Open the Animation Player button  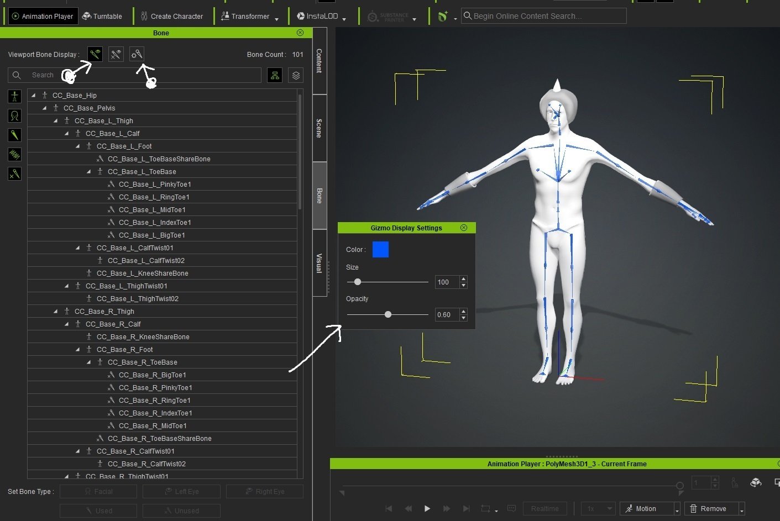[42, 16]
